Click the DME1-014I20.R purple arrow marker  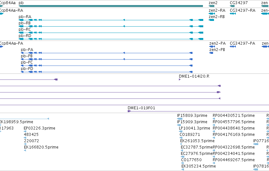pos(180,79)
